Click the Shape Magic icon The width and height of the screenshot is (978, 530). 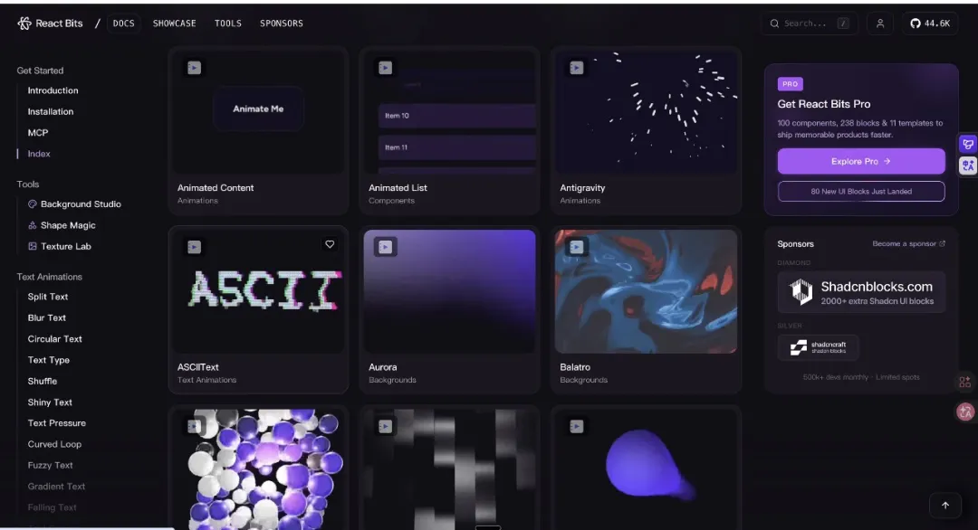tap(33, 225)
